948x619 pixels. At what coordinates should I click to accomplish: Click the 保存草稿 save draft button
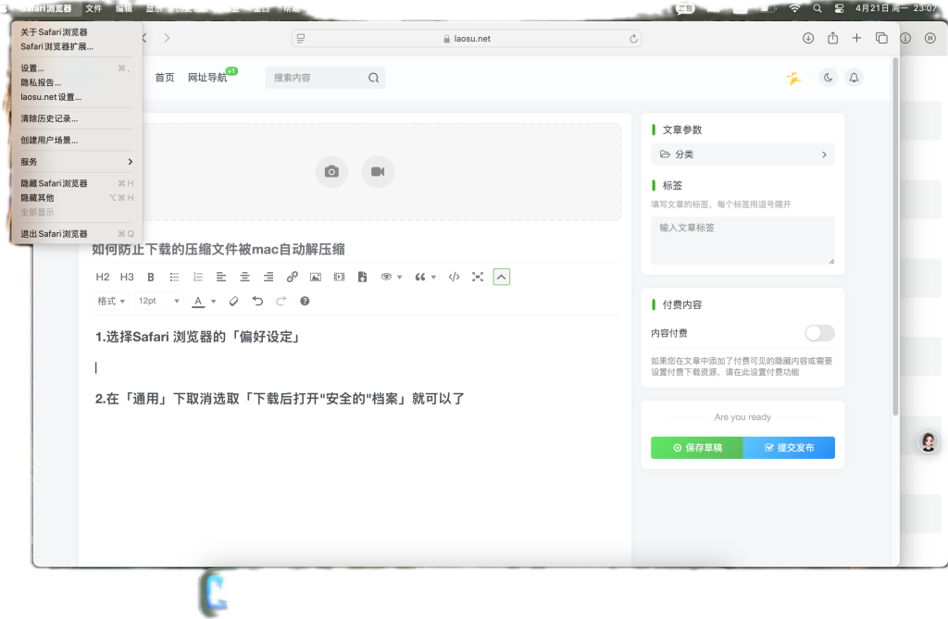[x=696, y=447]
